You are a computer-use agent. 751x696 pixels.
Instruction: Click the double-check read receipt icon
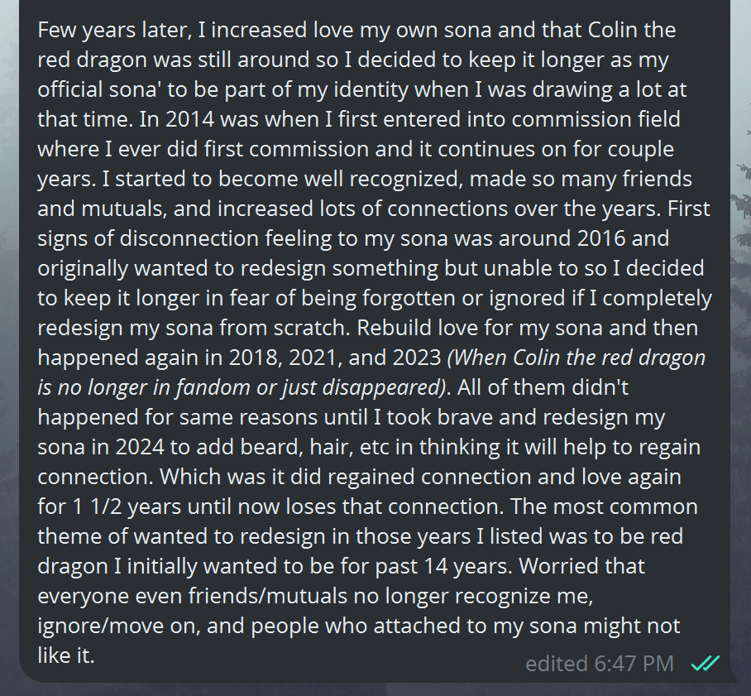point(706,664)
